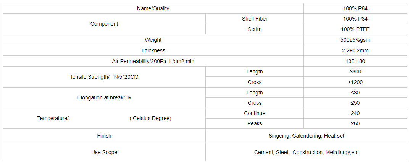Screen dimensions: 410x164
Task: Select the 130-180 permeability value
Action: point(355,61)
